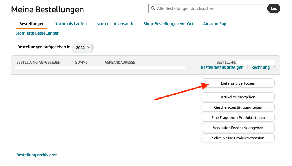Switch to the Nochmals kaufen tab
The image size is (292, 166).
(x=71, y=24)
